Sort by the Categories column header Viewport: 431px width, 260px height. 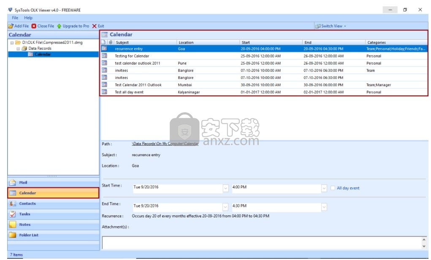pos(396,42)
